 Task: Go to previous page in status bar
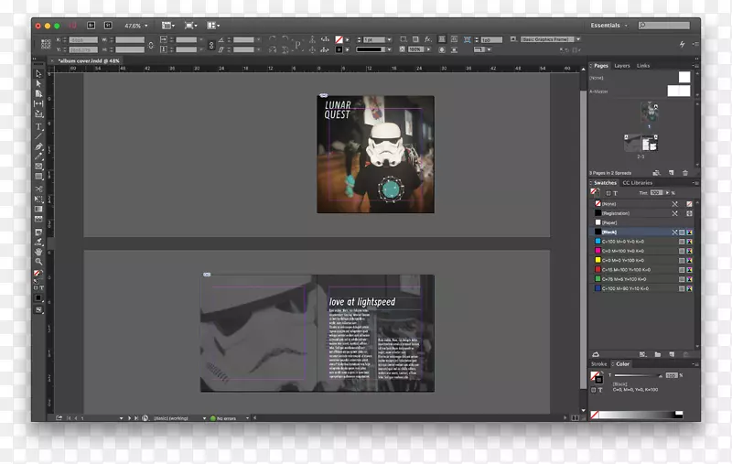[x=76, y=418]
